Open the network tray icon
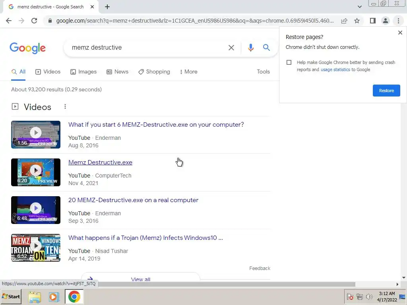Image resolution: width=407 pixels, height=305 pixels. (359, 297)
